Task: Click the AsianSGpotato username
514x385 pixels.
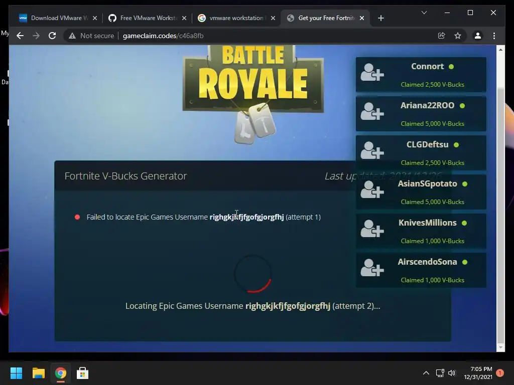Action: pos(428,183)
